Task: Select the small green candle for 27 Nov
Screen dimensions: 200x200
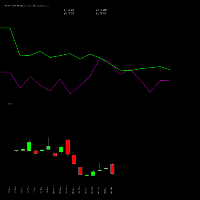Action: [x=87, y=176]
